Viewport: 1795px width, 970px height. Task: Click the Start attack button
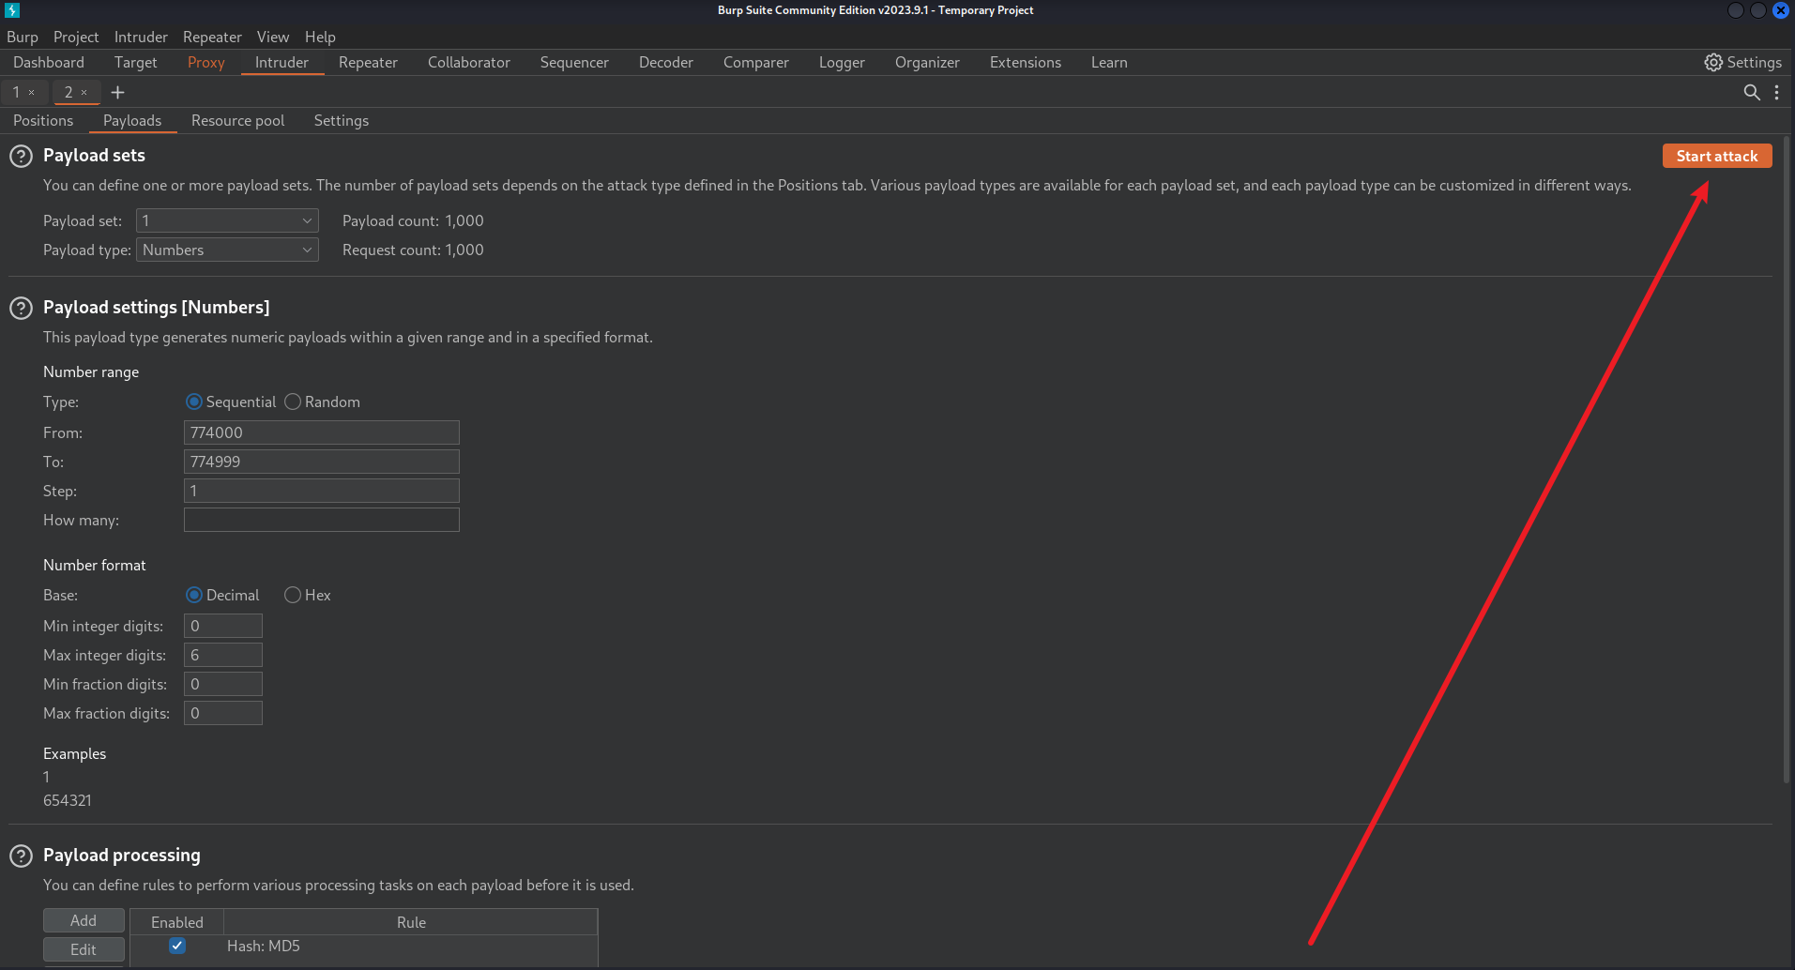tap(1717, 156)
